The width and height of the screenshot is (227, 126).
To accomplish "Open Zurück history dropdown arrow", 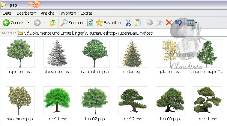I will point(28,23).
